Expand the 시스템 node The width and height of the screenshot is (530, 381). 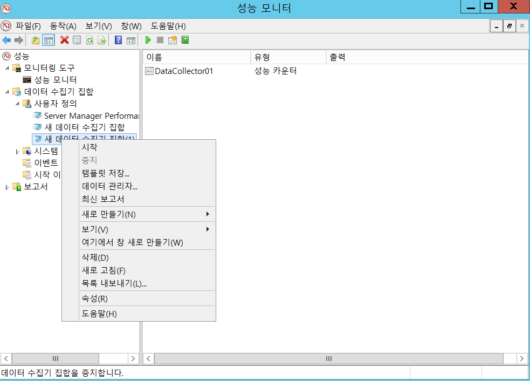17,152
